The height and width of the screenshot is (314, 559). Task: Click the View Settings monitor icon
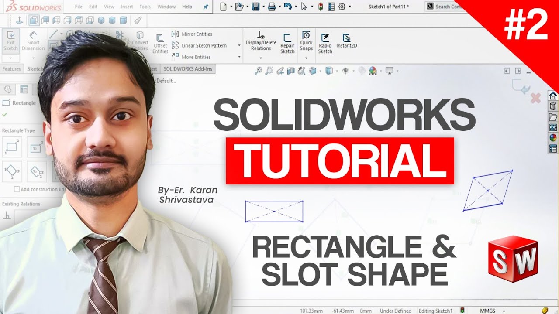[x=389, y=71]
